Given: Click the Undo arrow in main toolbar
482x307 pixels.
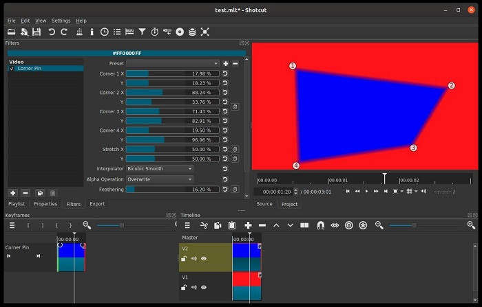Looking at the screenshot, I should [x=51, y=32].
